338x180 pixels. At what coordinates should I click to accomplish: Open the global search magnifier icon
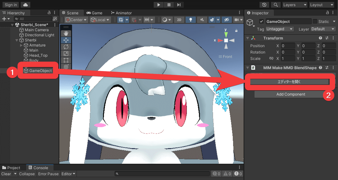coord(276,5)
